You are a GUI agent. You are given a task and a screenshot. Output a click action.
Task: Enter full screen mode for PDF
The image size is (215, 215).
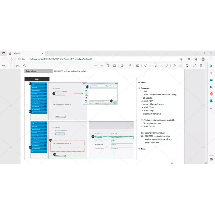tap(195, 66)
